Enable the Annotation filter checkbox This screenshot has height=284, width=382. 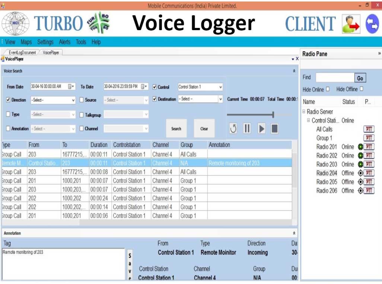(x=8, y=128)
